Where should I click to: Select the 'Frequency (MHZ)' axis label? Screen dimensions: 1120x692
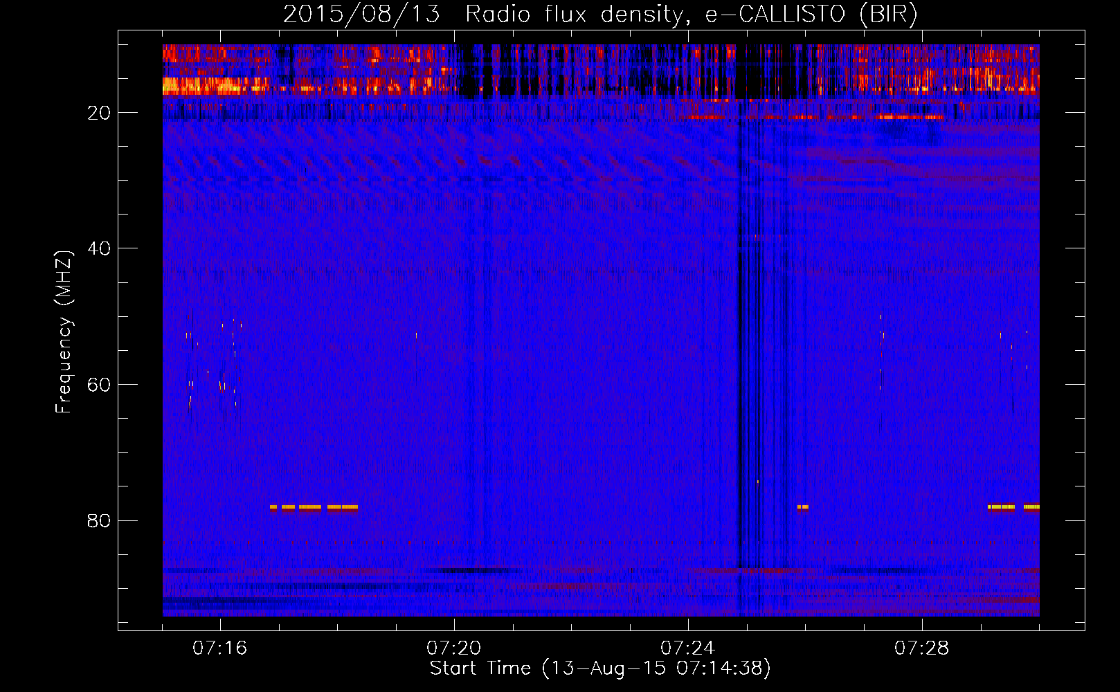click(x=64, y=332)
